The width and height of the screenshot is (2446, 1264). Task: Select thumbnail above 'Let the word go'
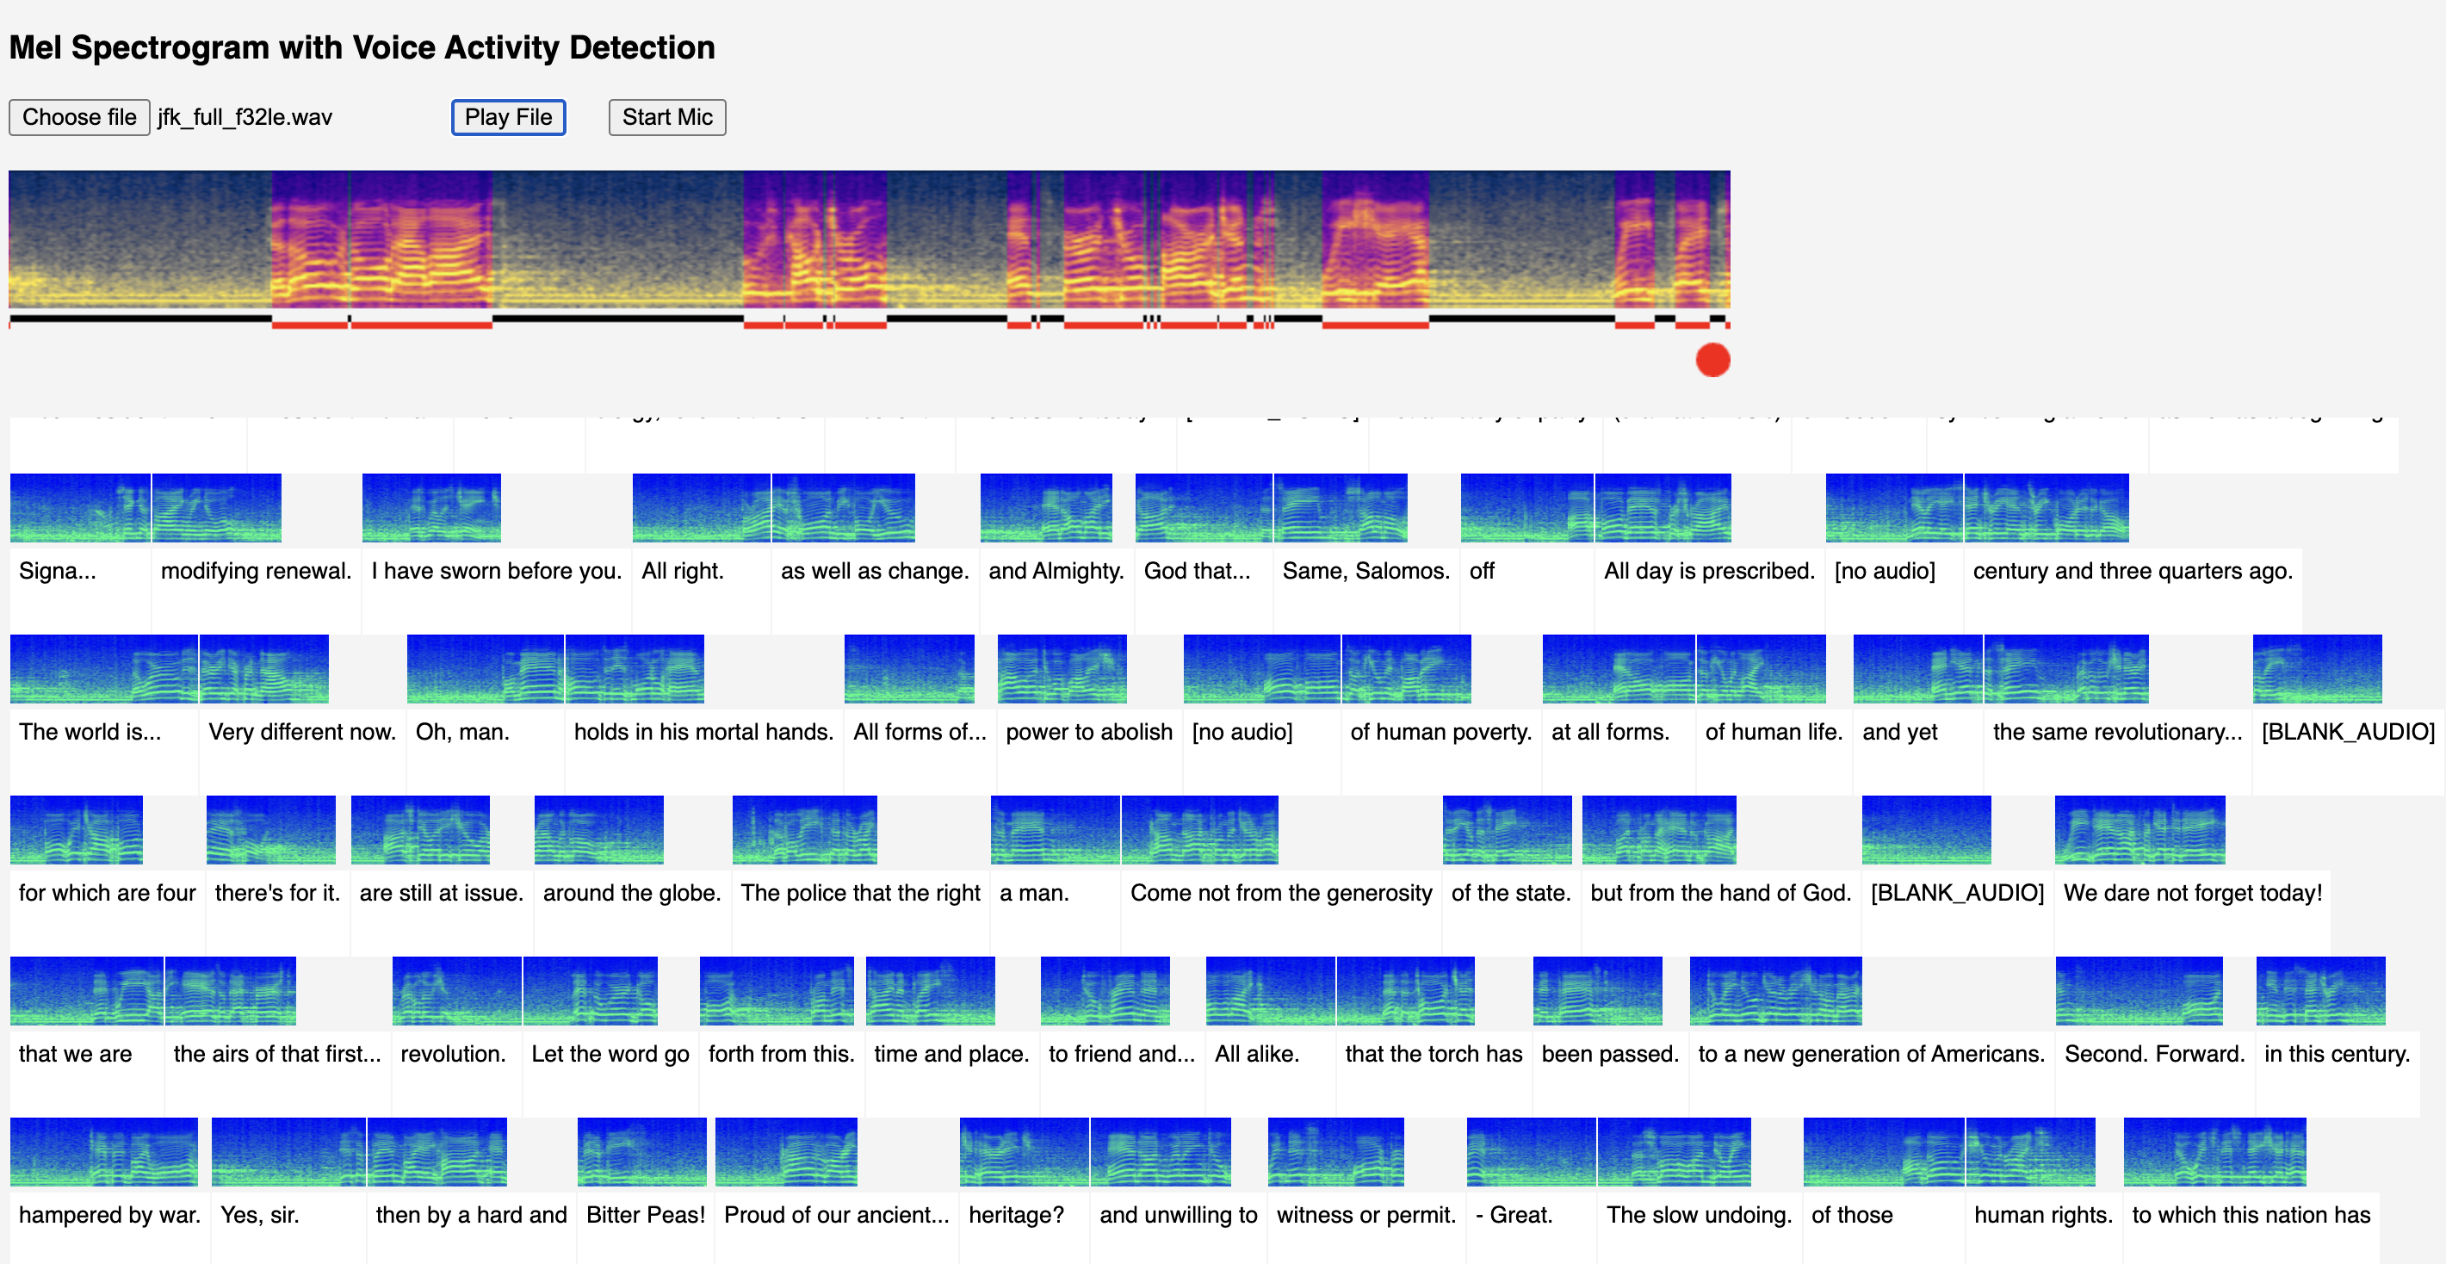tap(590, 990)
